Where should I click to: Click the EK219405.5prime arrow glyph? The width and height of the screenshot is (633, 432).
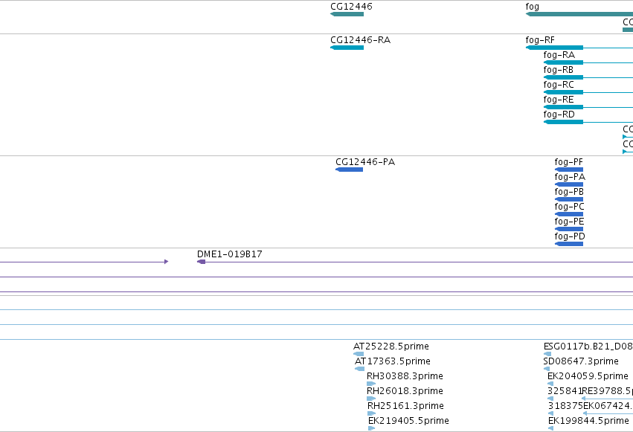pos(371,428)
